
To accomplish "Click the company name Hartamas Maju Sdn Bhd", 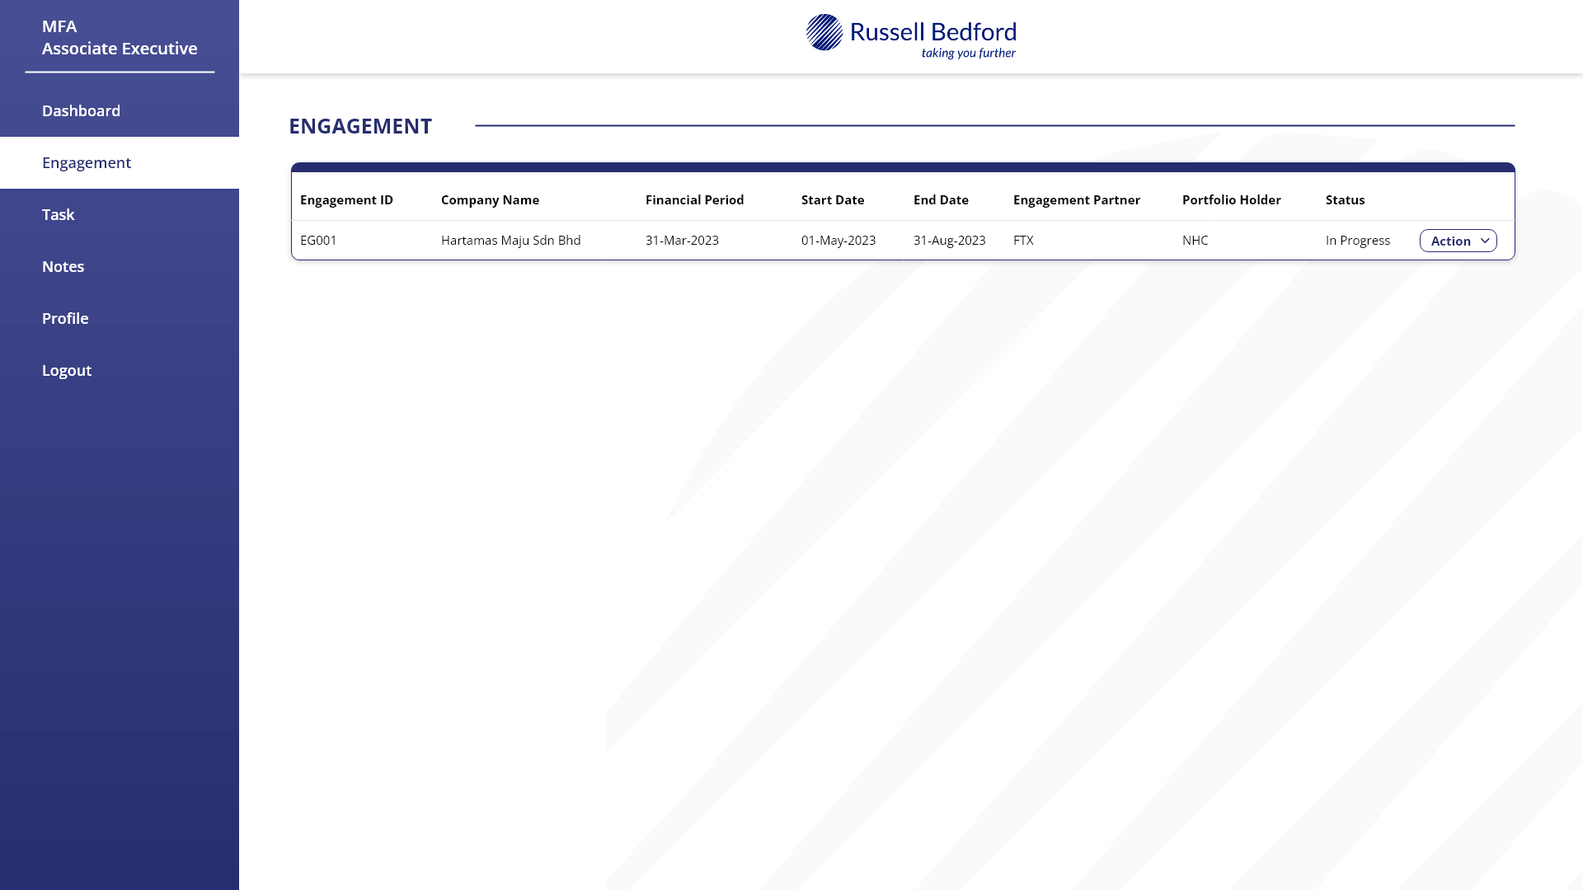I will click(510, 241).
